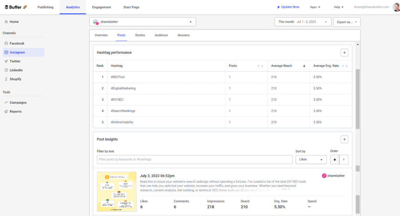Expand the Export as menu
Viewport: 400px width, 216px height.
(347, 22)
